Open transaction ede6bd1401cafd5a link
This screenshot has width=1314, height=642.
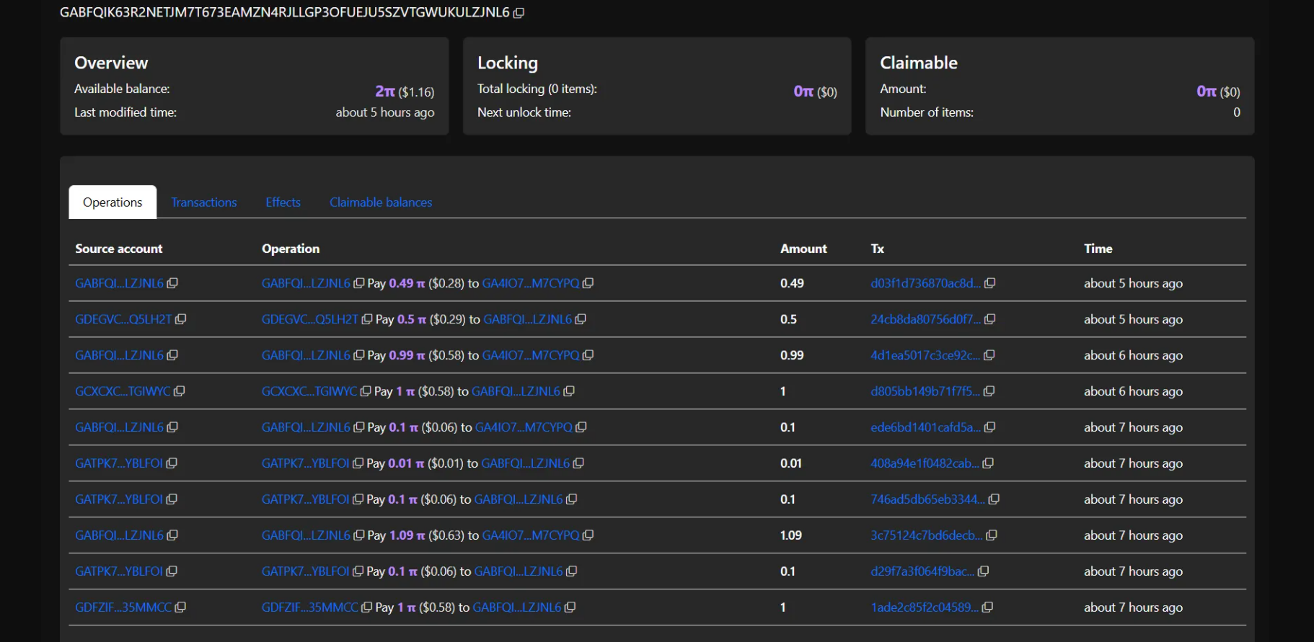pyautogui.click(x=925, y=427)
